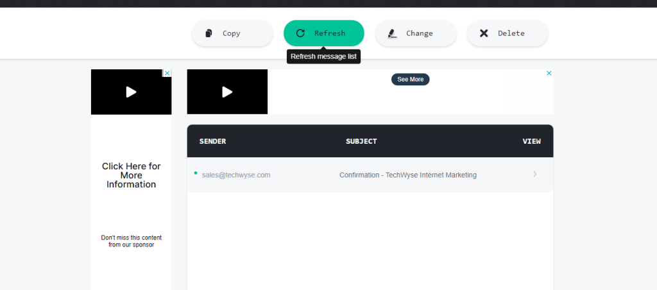
Task: Click the VIEW column header
Action: [531, 141]
